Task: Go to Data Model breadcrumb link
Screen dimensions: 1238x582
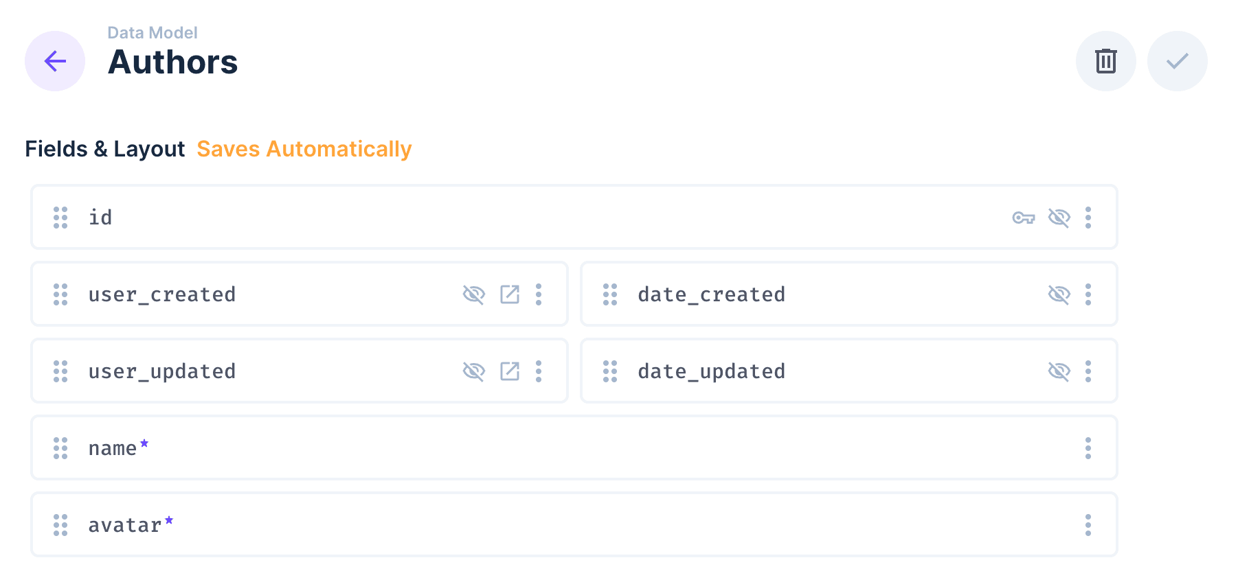Action: 152,33
